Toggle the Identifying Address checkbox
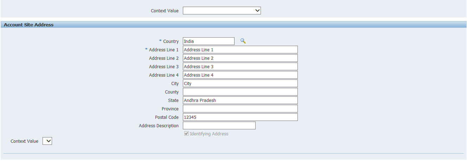Image resolution: width=468 pixels, height=161 pixels. [x=186, y=134]
